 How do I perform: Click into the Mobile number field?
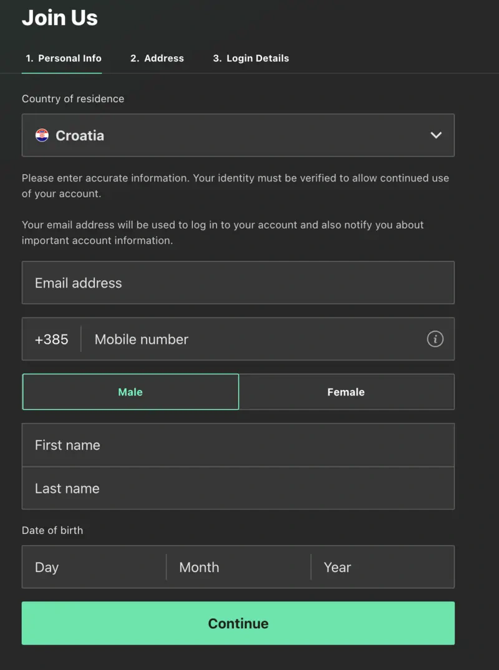[x=256, y=339]
